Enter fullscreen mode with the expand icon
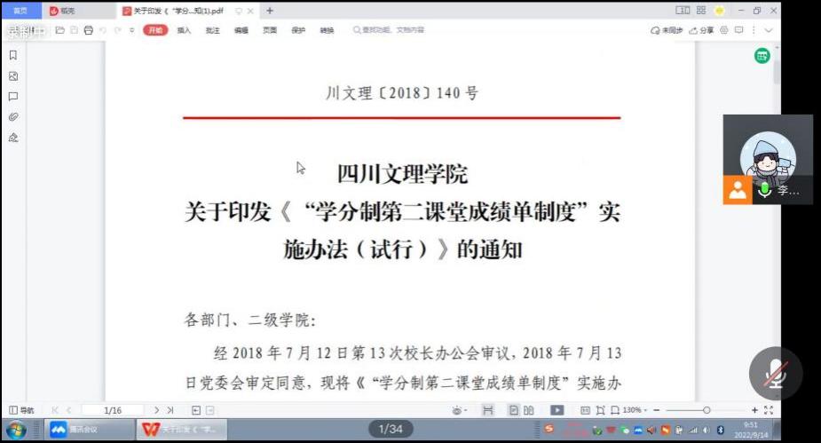This screenshot has height=443, width=821. pos(769,410)
